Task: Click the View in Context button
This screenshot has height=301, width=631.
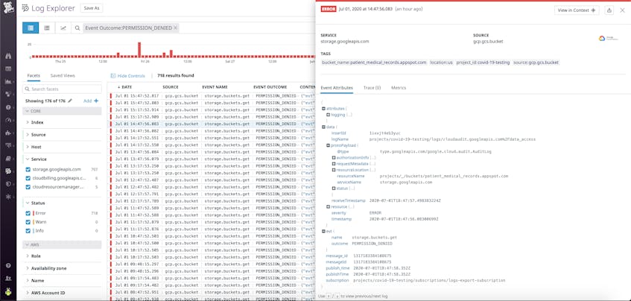Action: tap(577, 10)
